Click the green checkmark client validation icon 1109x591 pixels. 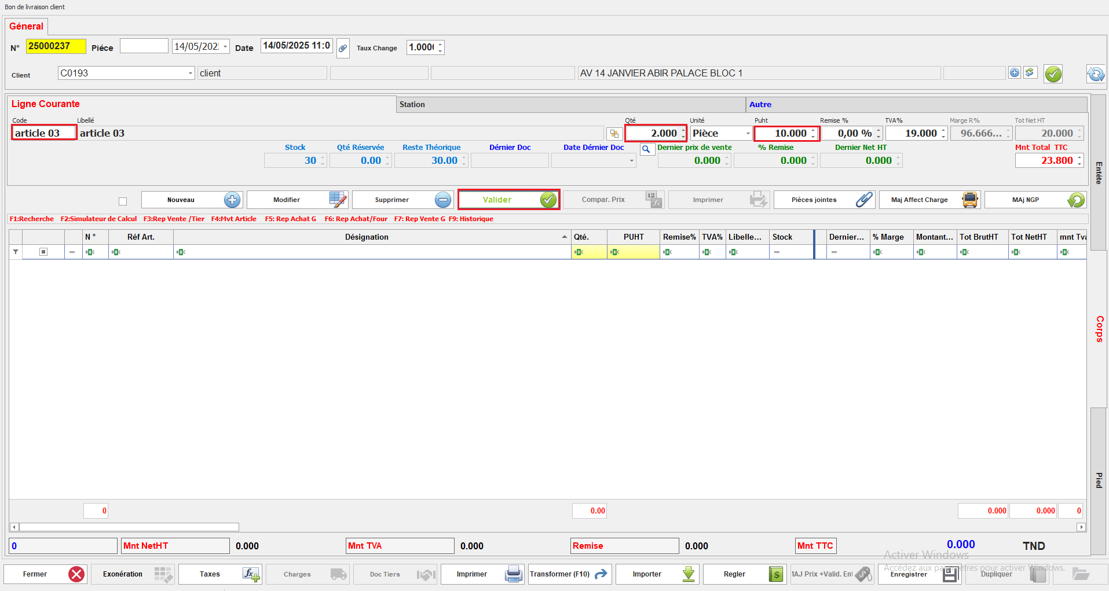click(1053, 74)
